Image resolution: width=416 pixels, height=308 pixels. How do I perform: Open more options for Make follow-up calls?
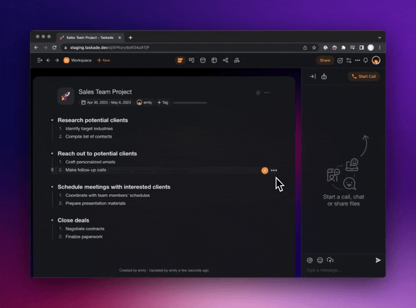274,170
